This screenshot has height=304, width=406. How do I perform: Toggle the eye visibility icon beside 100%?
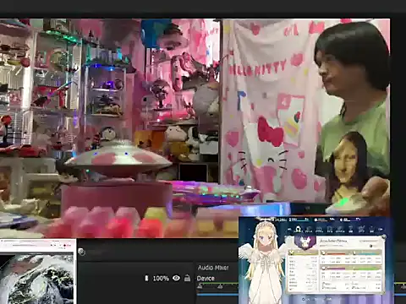pos(176,278)
